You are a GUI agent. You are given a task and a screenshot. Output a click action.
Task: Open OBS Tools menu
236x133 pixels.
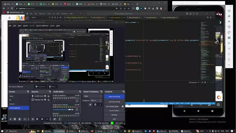click(52, 26)
